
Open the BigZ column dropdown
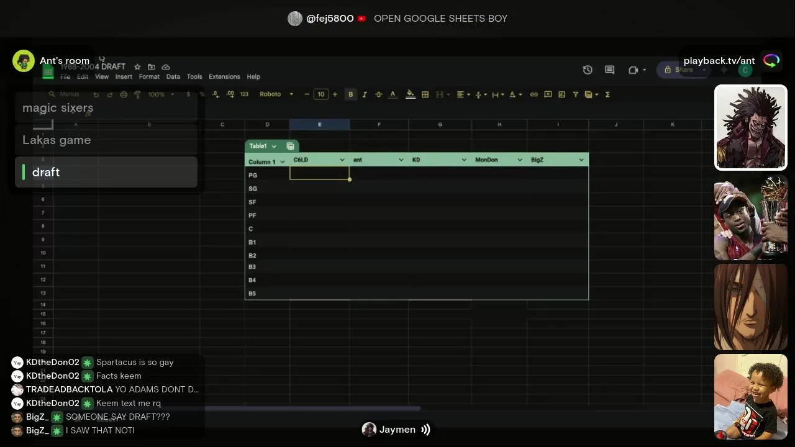click(x=581, y=160)
